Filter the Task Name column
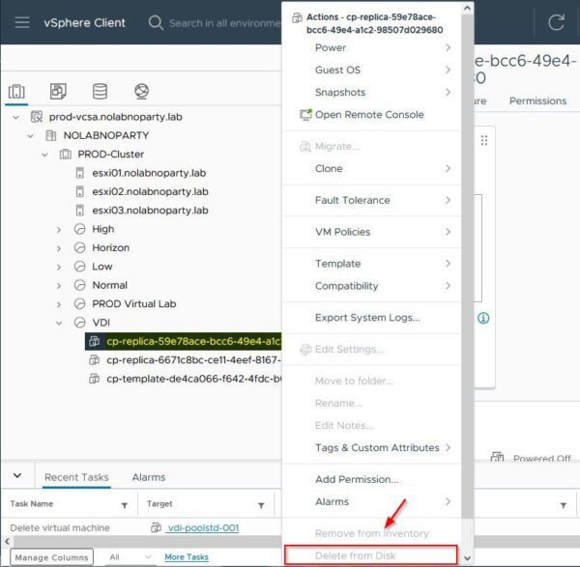The width and height of the screenshot is (580, 567). click(x=125, y=505)
